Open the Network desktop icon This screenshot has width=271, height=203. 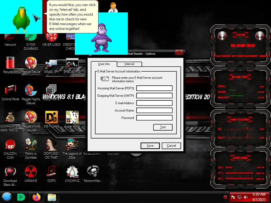pyautogui.click(x=10, y=40)
